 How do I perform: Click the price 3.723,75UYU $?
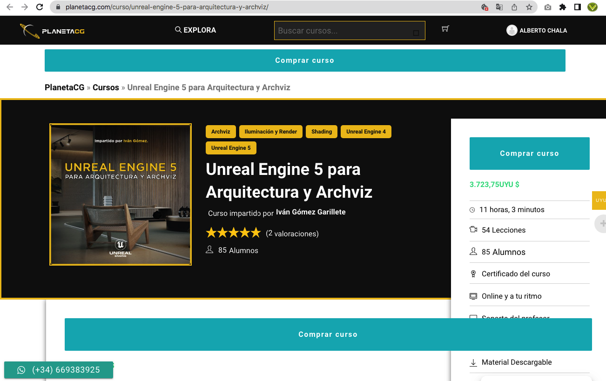[494, 185]
